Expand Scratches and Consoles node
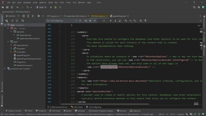 point(5,69)
